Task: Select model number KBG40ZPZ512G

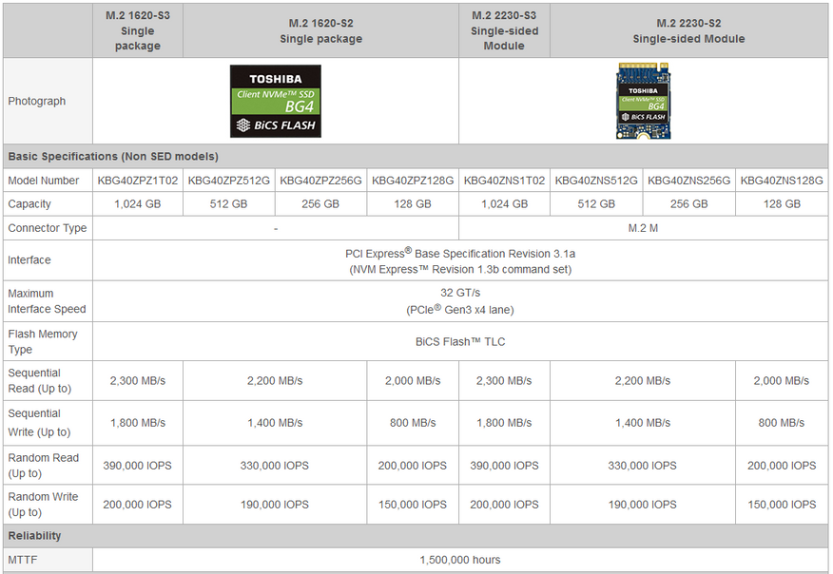Action: 229,181
